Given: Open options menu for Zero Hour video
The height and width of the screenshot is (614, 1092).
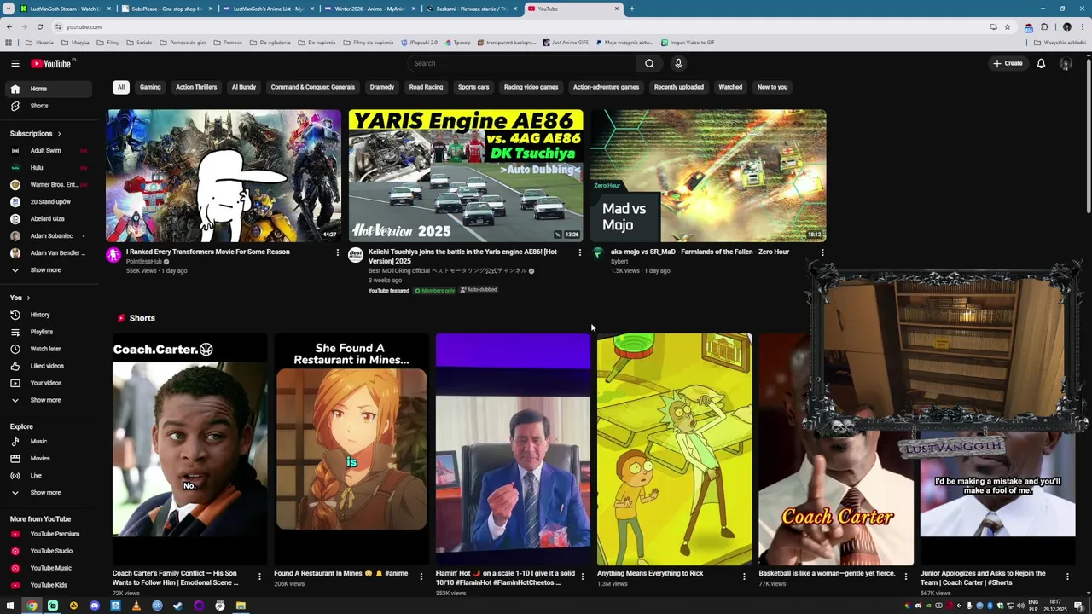Looking at the screenshot, I should point(822,252).
